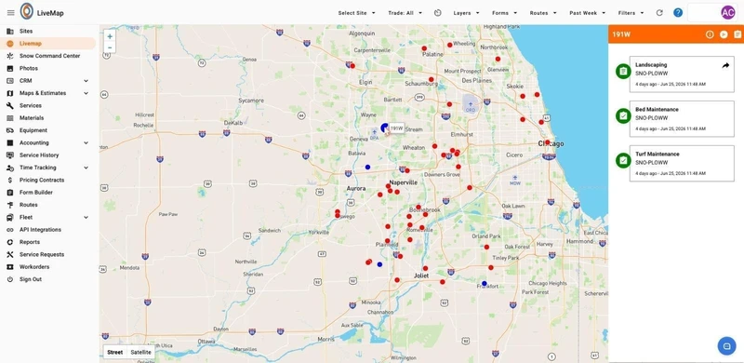This screenshot has height=363, width=744.
Task: Expand the Fleet submenu chevron
Action: [86, 217]
